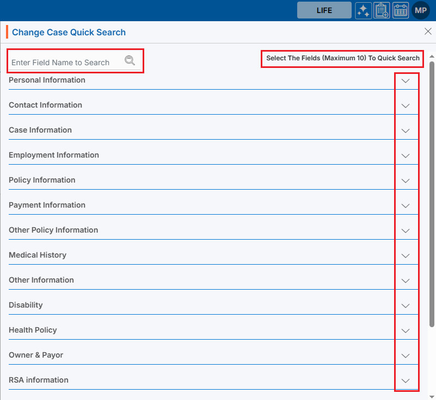Expand the Health Policy section
Image resolution: width=436 pixels, height=400 pixels.
405,331
